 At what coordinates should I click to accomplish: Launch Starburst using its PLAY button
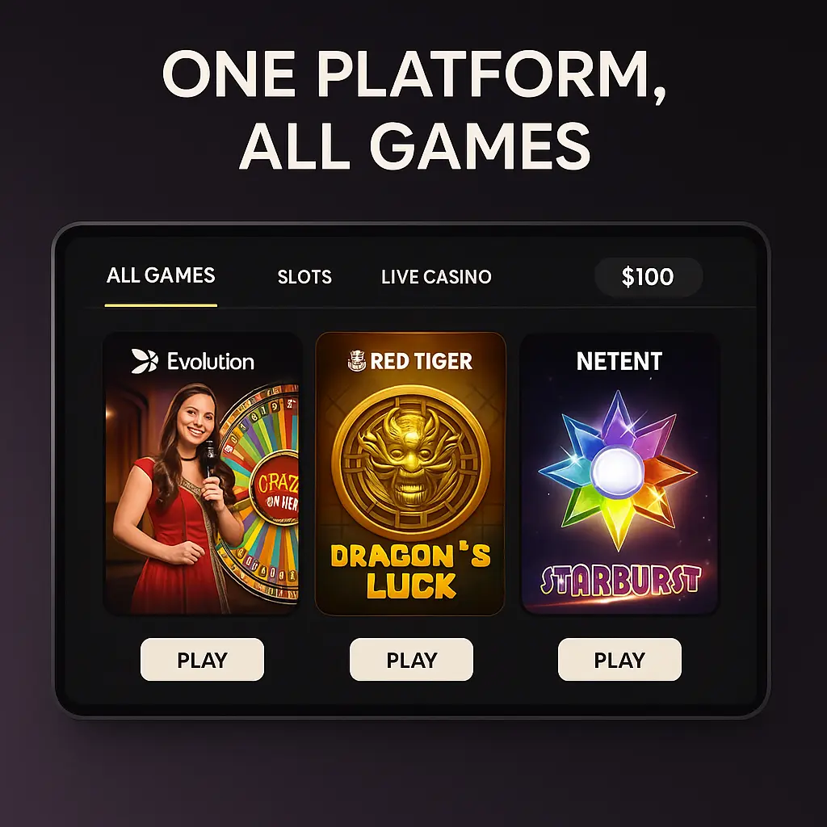(x=619, y=659)
